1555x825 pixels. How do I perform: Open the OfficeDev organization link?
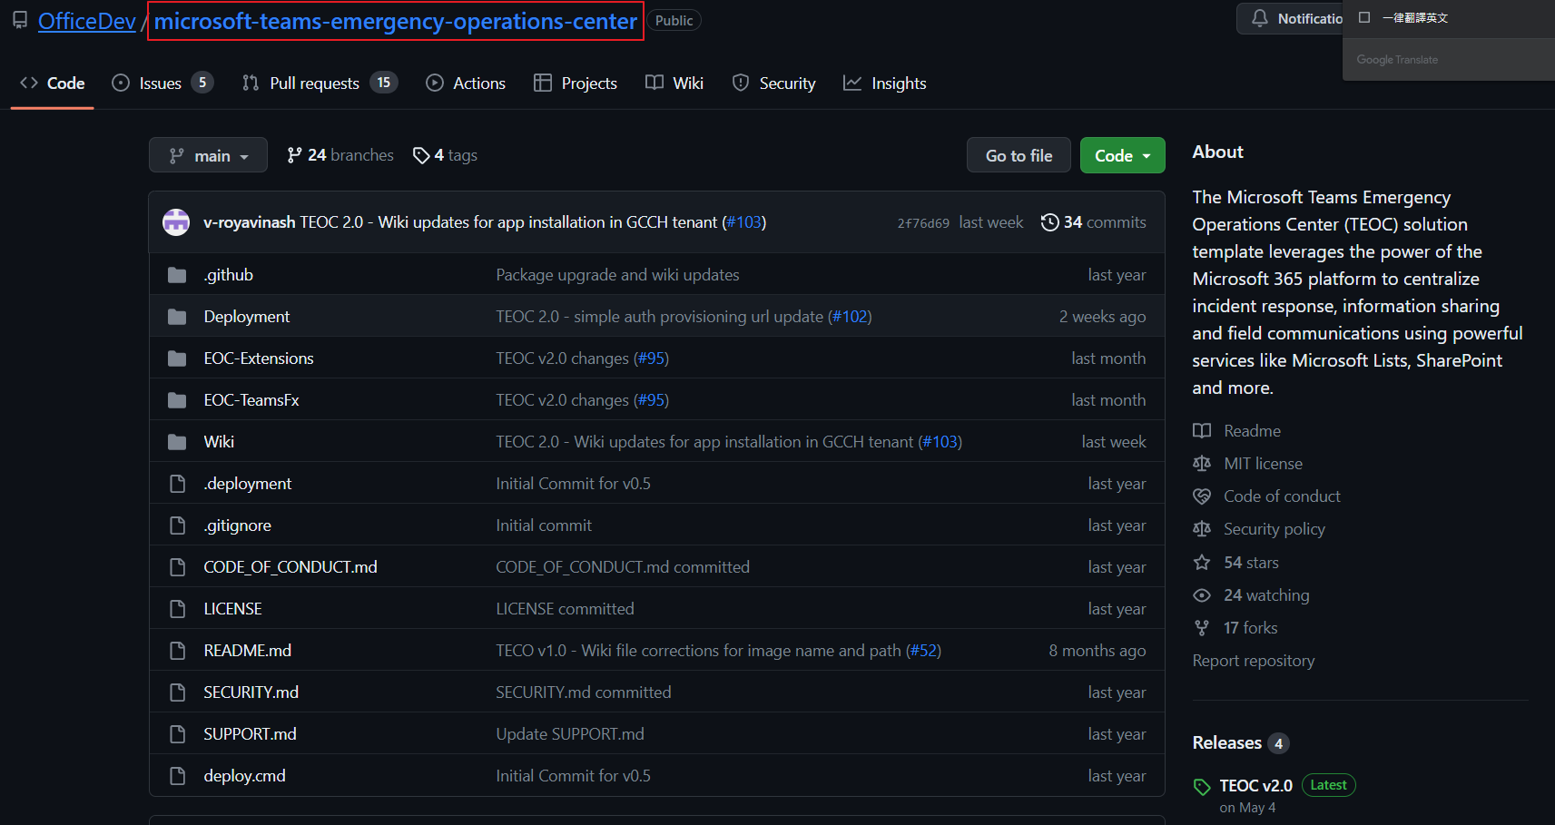(x=87, y=21)
